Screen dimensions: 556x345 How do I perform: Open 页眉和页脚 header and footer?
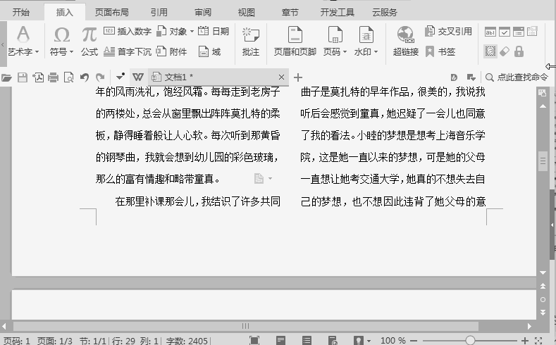pyautogui.click(x=295, y=42)
